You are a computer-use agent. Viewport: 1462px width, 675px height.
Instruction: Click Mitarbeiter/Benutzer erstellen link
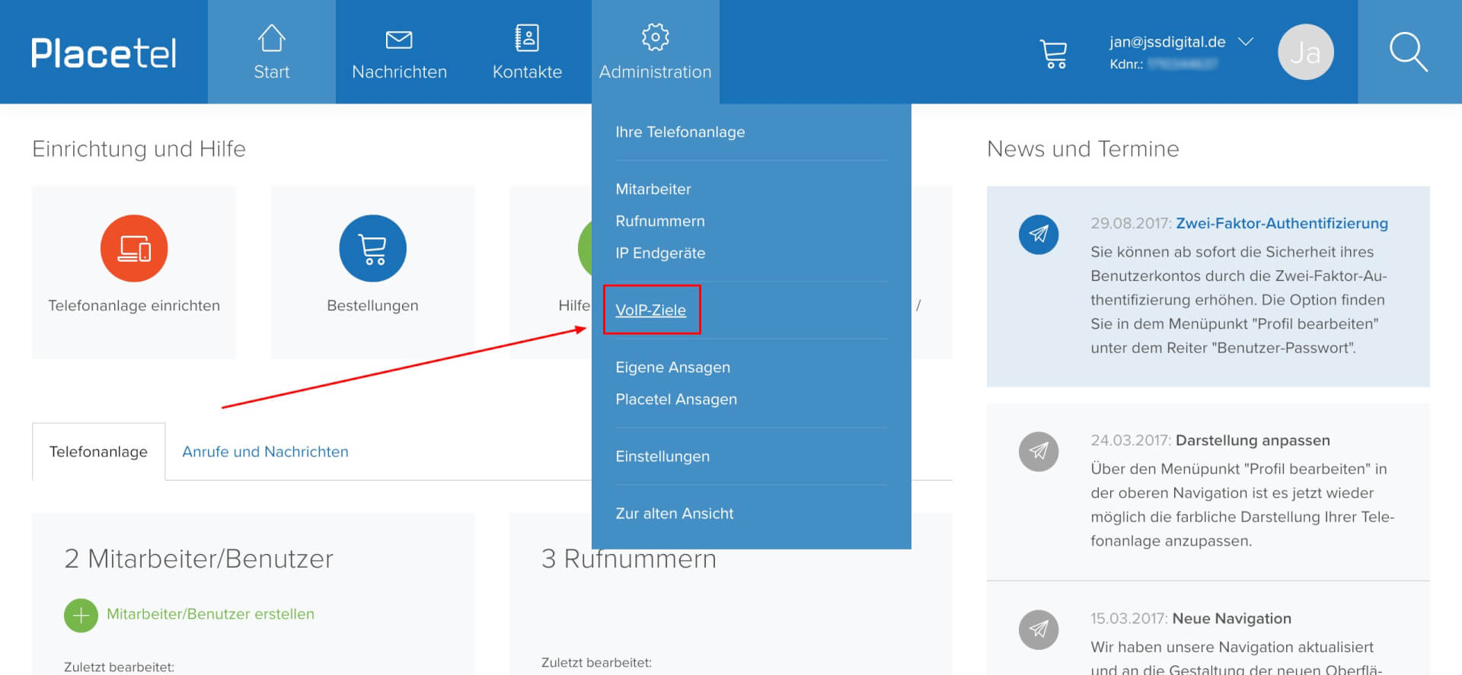tap(210, 613)
